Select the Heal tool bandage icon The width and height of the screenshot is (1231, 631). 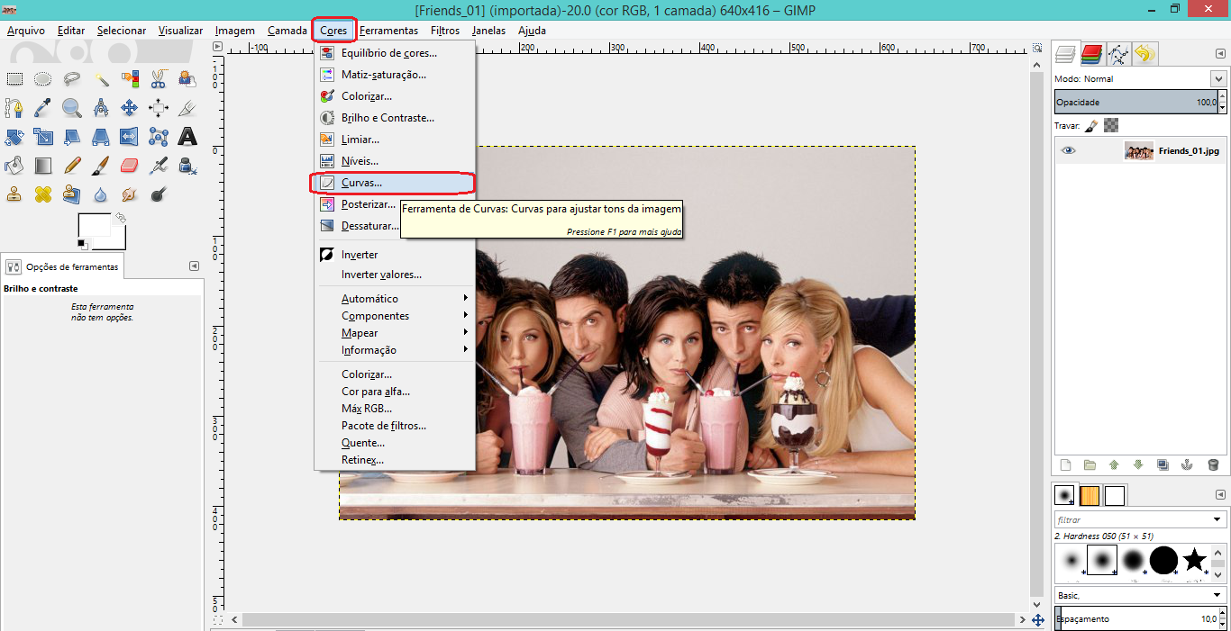pos(42,194)
